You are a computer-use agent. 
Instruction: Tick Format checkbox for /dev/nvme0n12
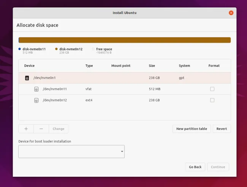(212, 100)
